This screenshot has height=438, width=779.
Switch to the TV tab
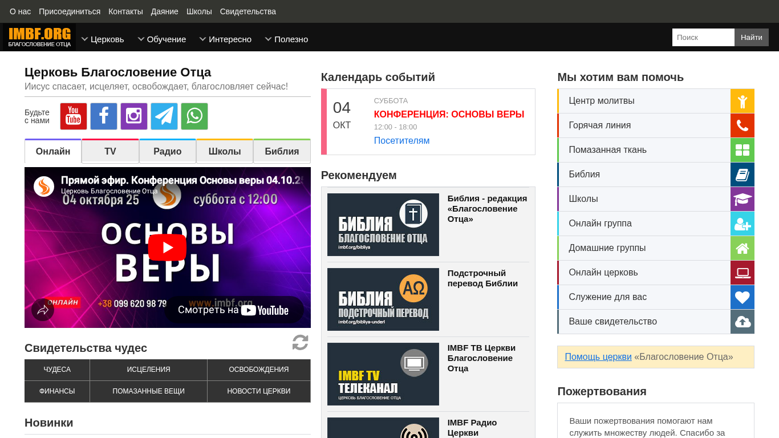[110, 151]
